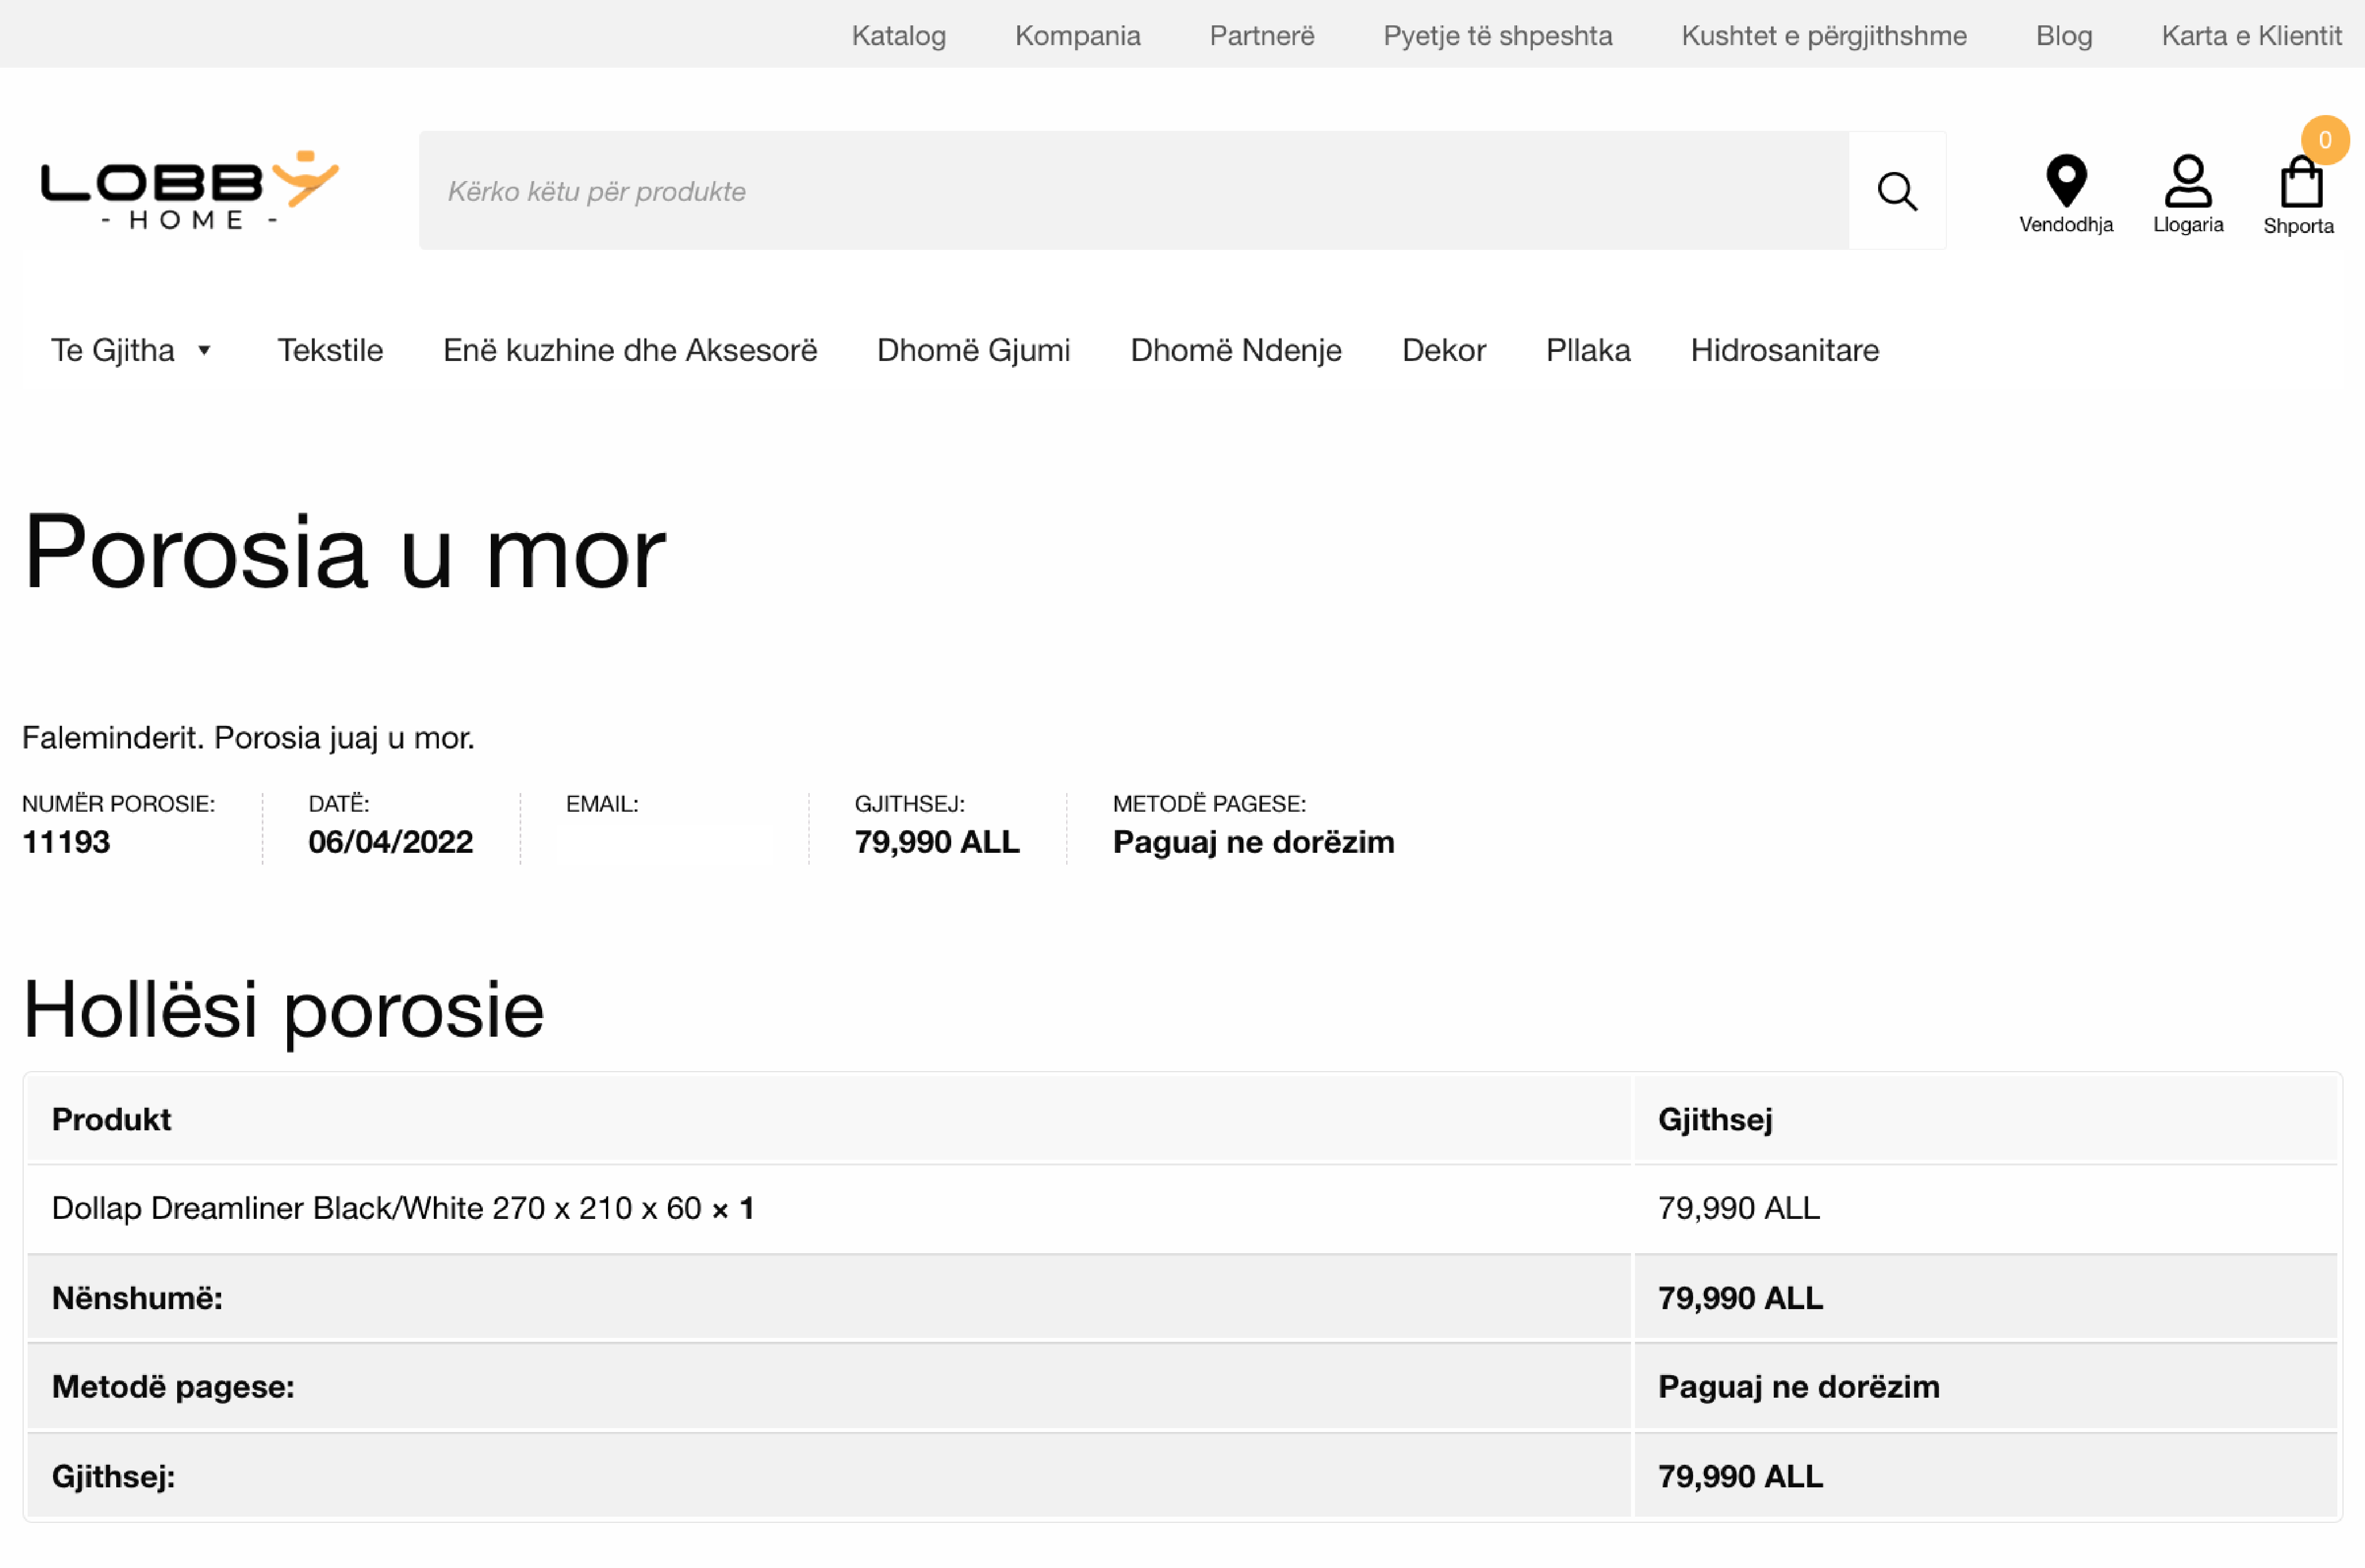Screen dimensions: 2365x1568
Task: Click the Gjithsej column header
Action: (x=1715, y=1120)
